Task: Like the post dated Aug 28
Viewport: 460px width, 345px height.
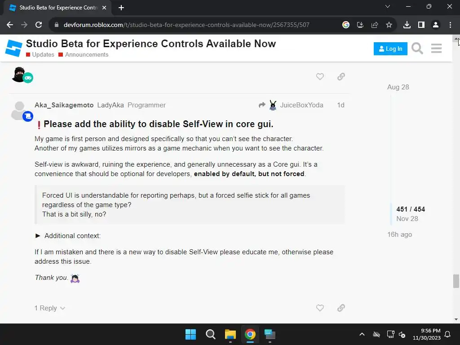Action: click(x=320, y=76)
